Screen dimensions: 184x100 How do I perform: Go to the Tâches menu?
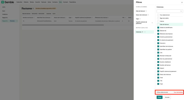(32, 2)
